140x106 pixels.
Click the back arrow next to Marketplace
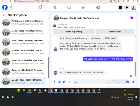coord(4,15)
